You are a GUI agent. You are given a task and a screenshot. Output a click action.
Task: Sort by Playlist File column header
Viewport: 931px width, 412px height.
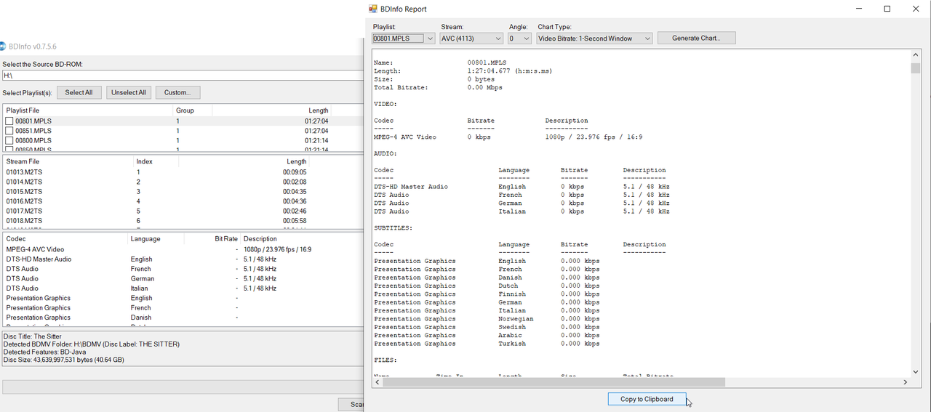tap(88, 110)
